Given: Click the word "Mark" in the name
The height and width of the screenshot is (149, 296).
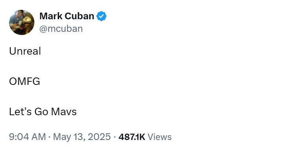Looking at the screenshot, I should (51, 16).
